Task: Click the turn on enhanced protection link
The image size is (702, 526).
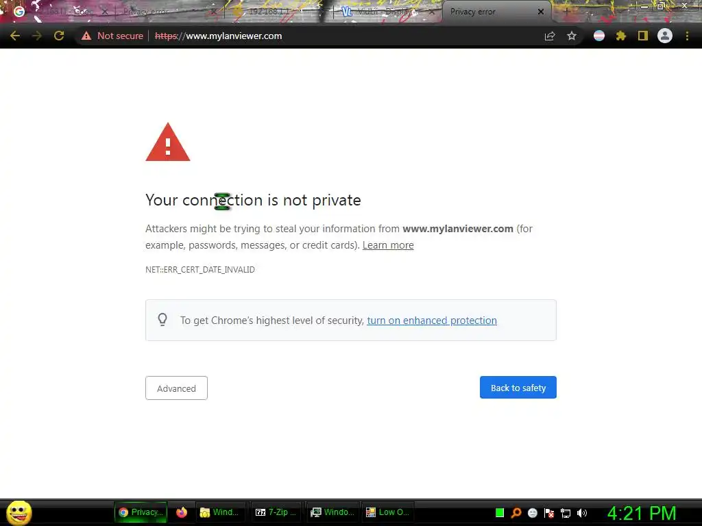Action: coord(432,321)
